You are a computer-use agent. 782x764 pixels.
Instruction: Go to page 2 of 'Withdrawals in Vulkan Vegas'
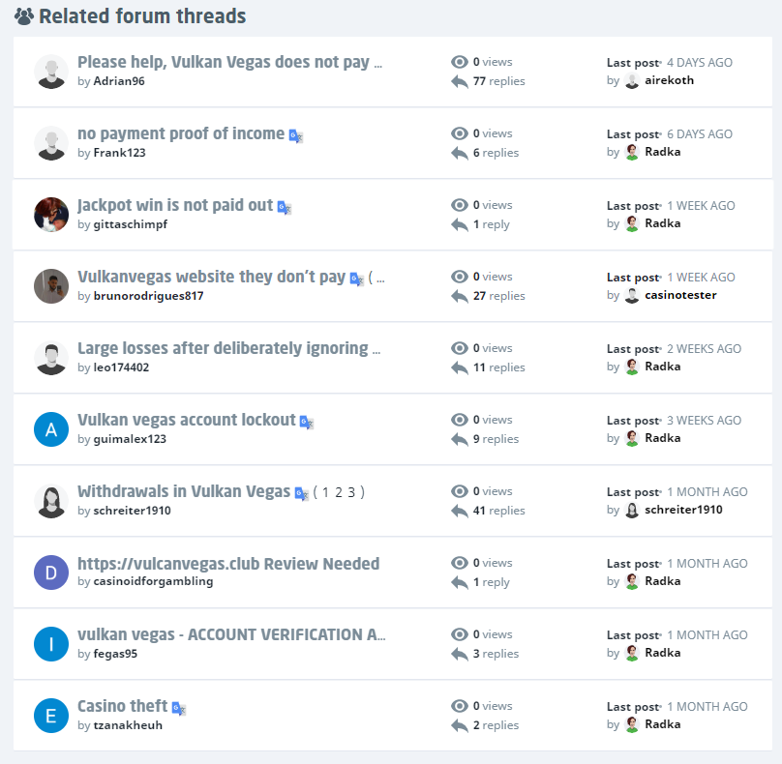[340, 492]
